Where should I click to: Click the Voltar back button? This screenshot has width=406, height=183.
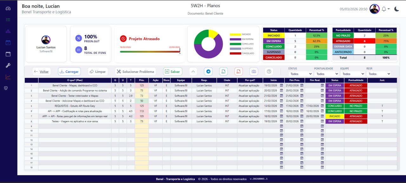coord(42,72)
